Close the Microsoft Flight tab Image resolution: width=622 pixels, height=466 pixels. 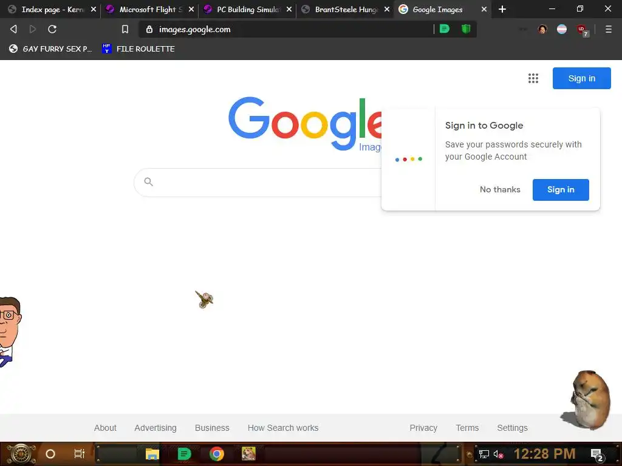pyautogui.click(x=191, y=9)
